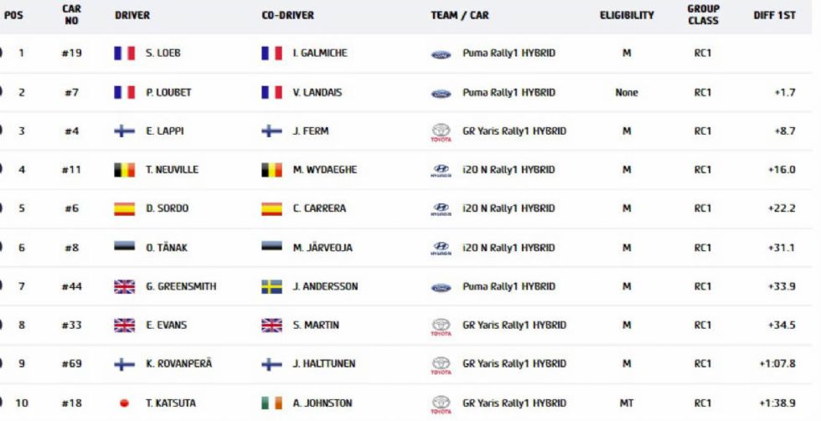
Task: Open driver K. Rovanperä's entry
Action: pyautogui.click(x=179, y=363)
